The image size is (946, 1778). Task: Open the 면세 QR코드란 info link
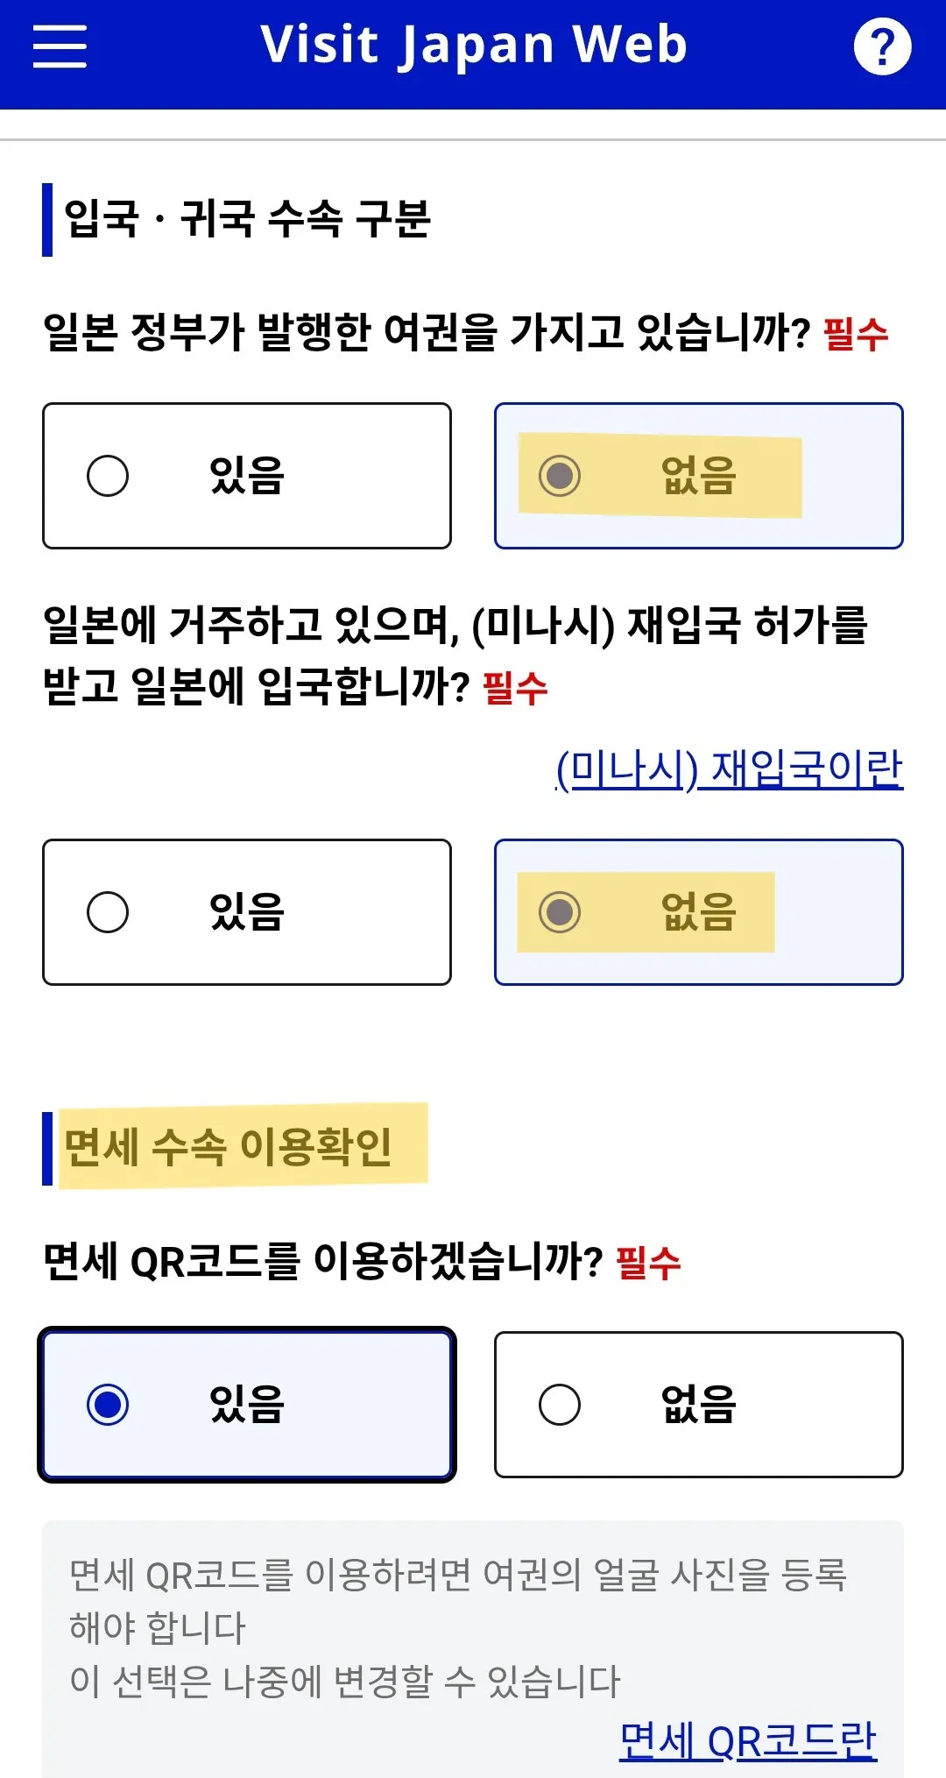pos(747,1741)
